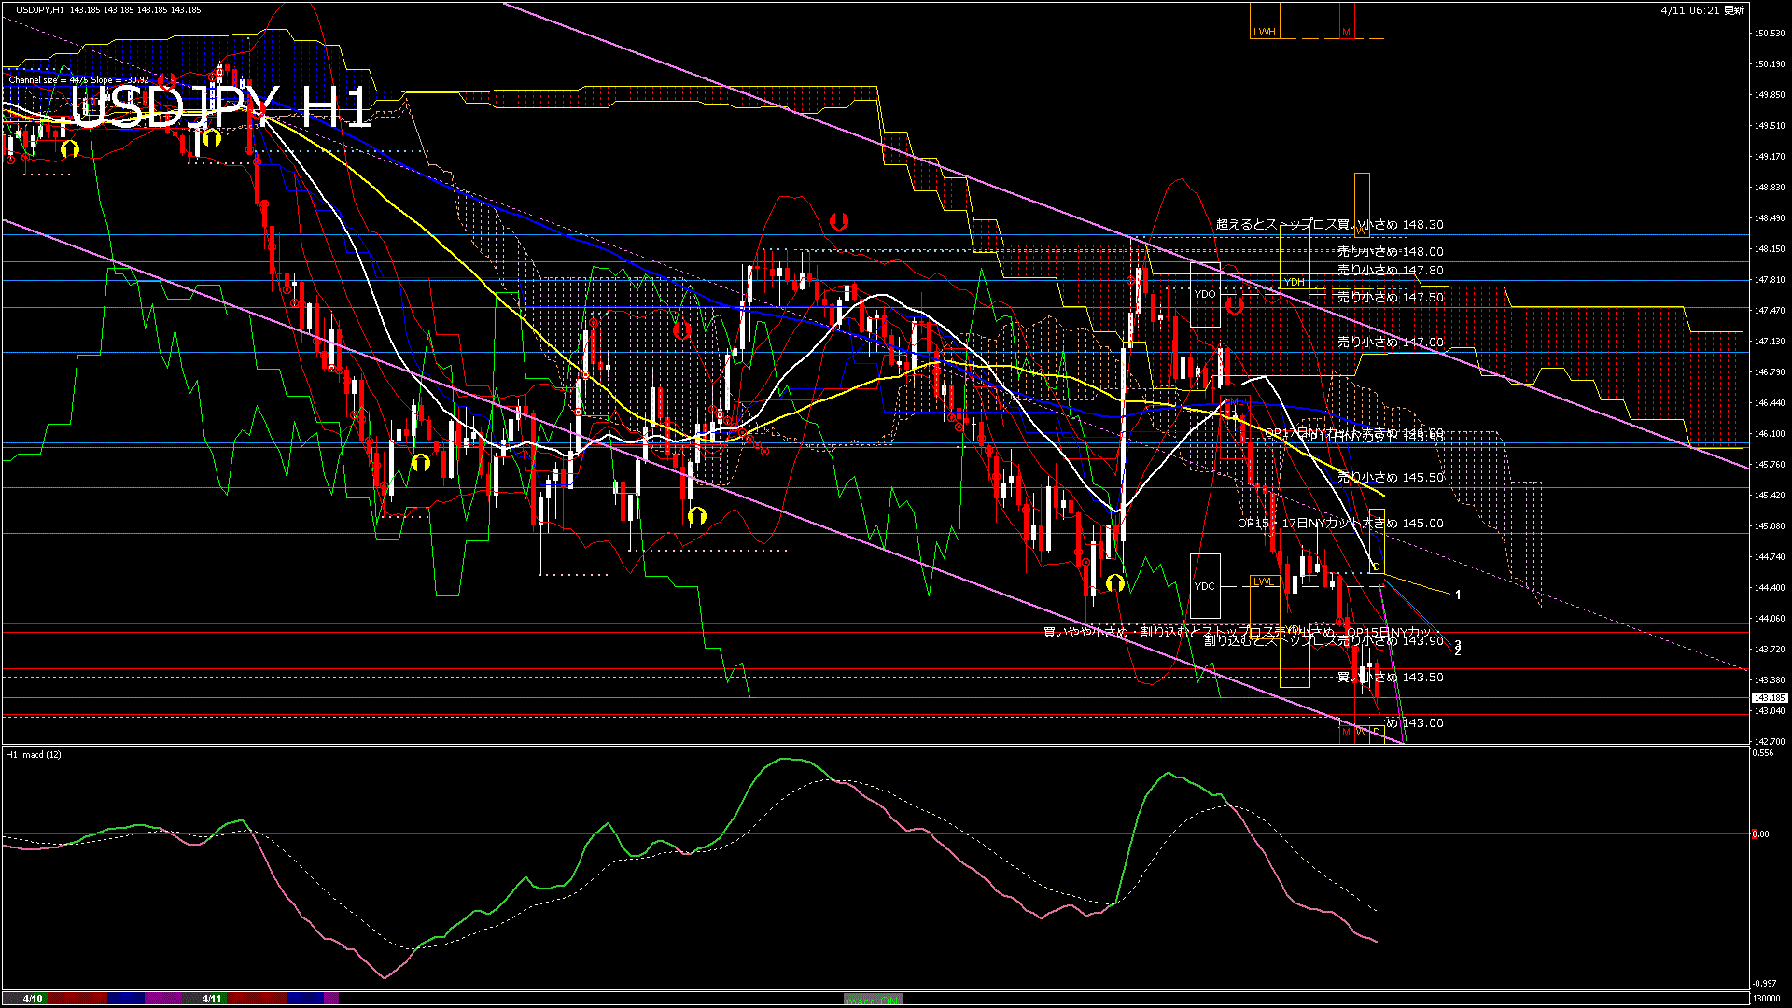Click the USDJPY,H1 symbol header text
The image size is (1792, 1008).
click(41, 9)
